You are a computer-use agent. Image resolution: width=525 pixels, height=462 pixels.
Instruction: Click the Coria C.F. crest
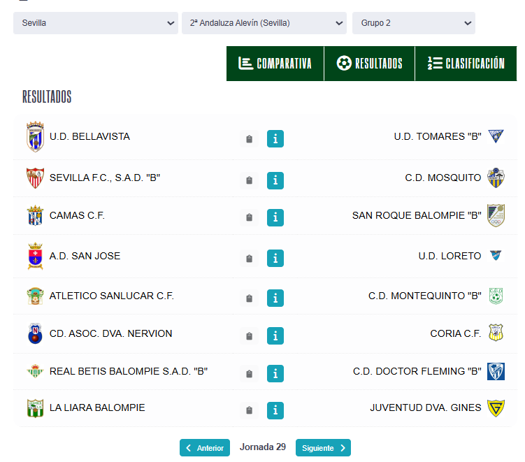pos(496,333)
